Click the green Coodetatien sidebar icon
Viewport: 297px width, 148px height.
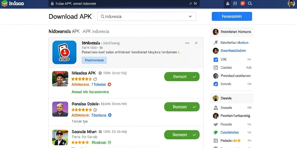click(216, 132)
